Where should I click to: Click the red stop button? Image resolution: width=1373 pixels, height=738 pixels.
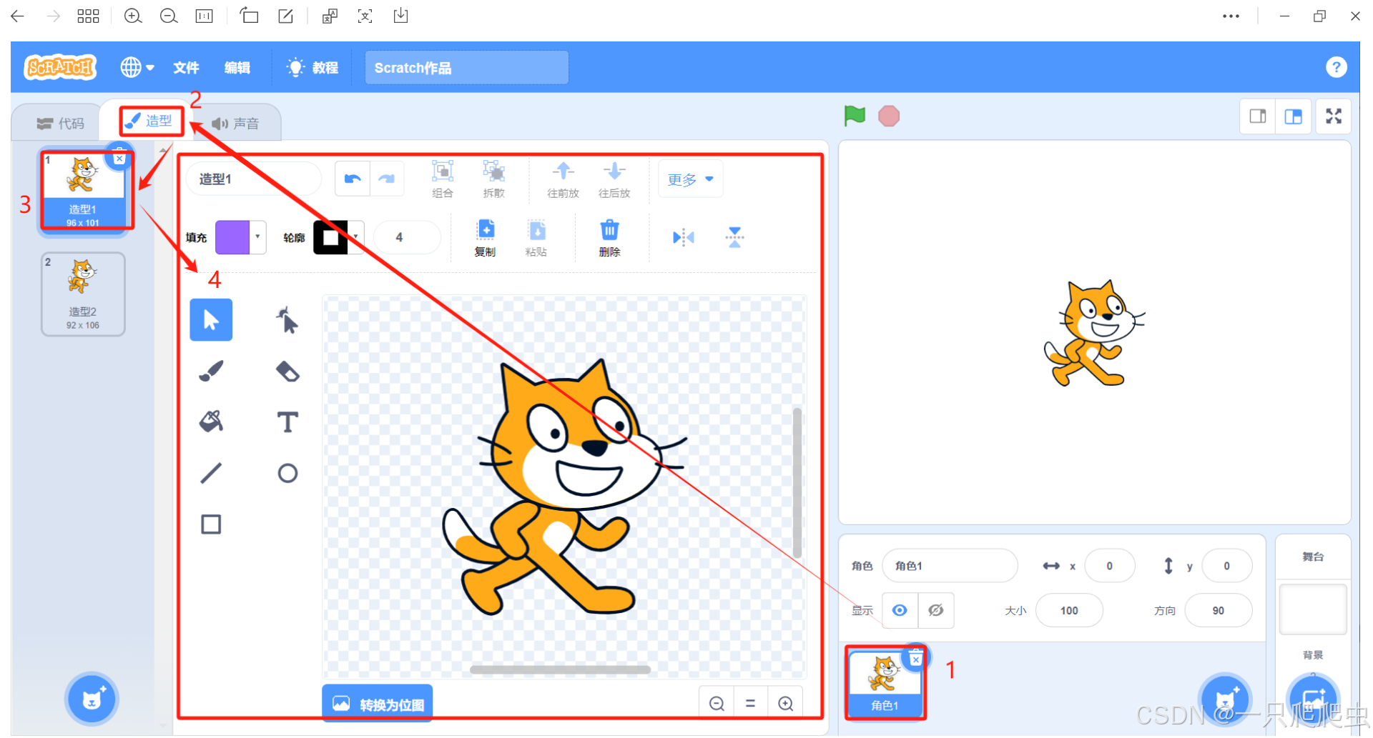889,116
